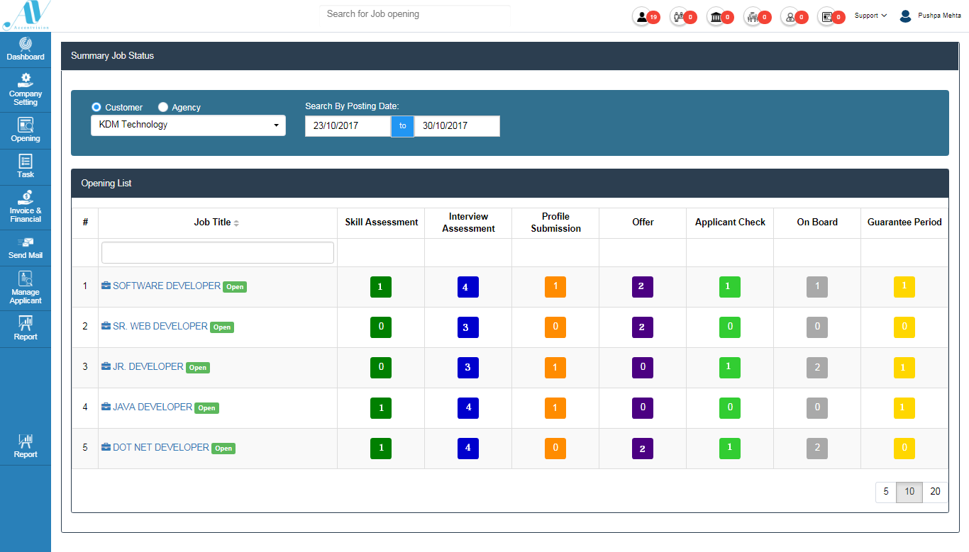Click SOFTWARE DEVELOPER's Interview Assessment count
This screenshot has height=552, width=969.
click(468, 287)
